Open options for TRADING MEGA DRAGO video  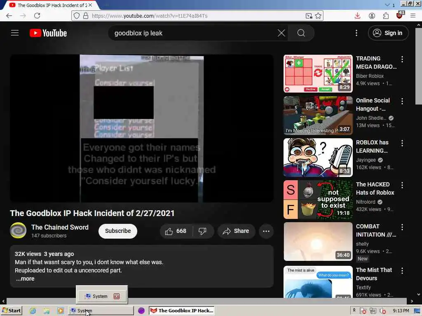pos(402,59)
